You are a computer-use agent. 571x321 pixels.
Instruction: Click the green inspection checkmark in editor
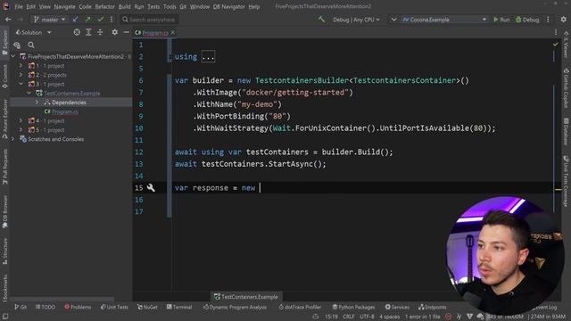click(x=555, y=45)
